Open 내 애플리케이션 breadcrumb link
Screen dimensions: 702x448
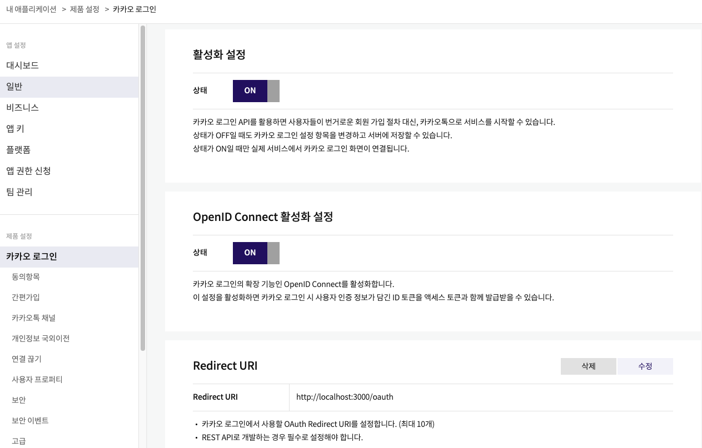click(x=31, y=9)
